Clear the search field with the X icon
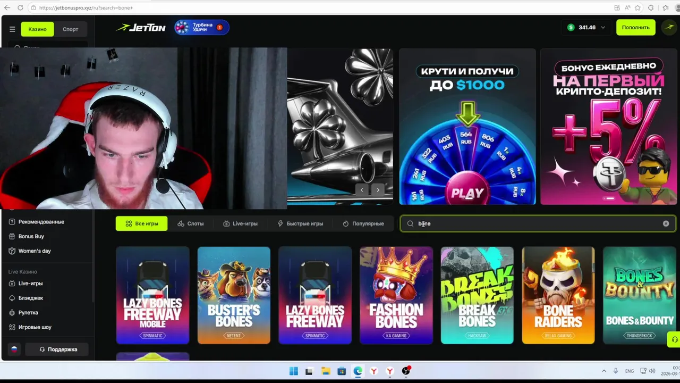 point(666,223)
